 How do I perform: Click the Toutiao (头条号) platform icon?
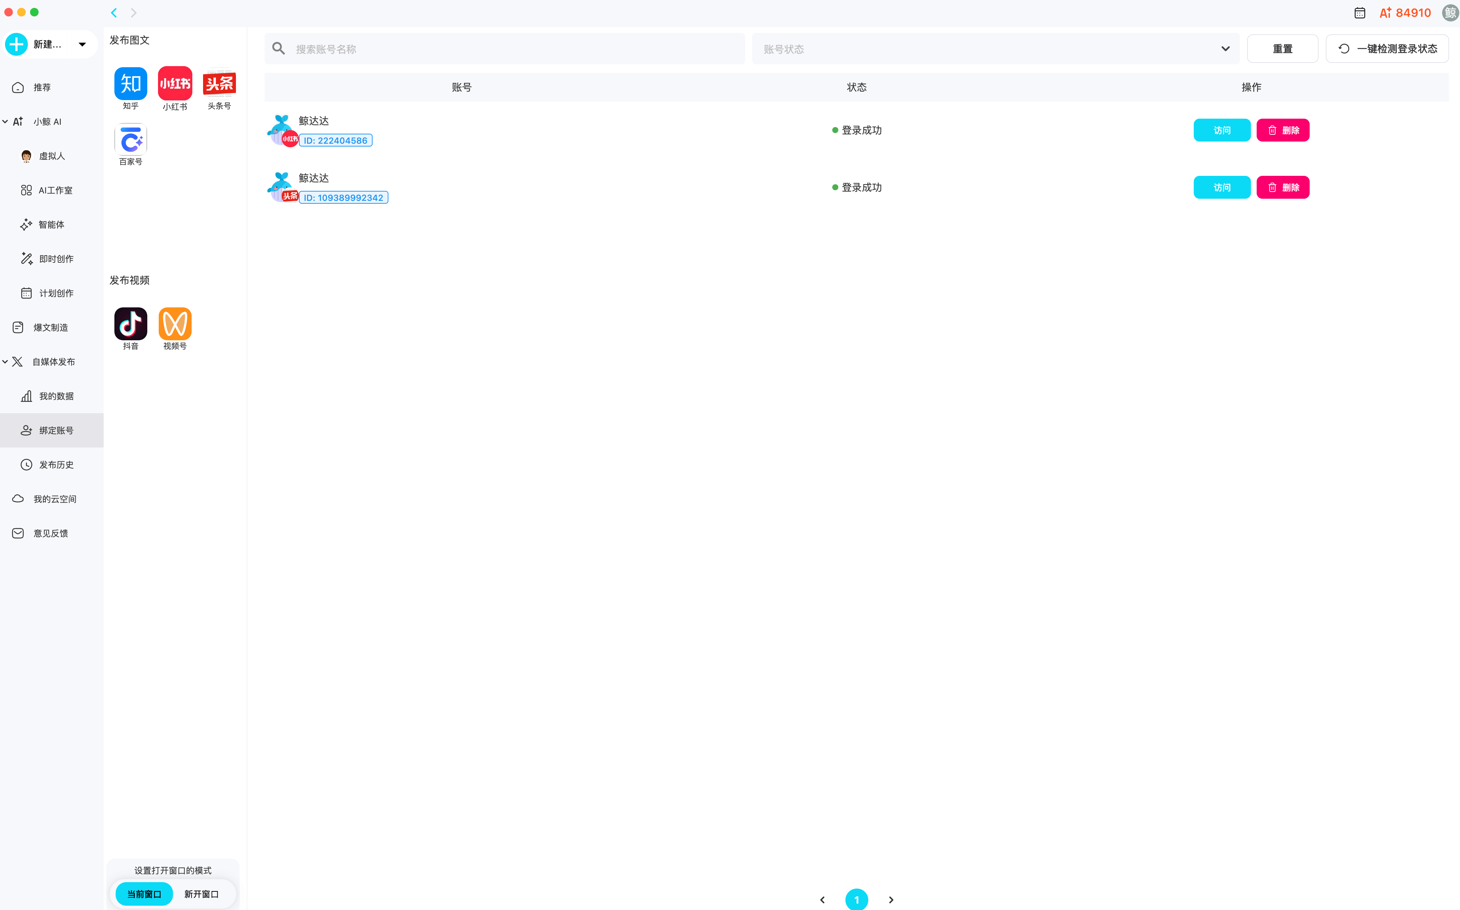coord(219,84)
